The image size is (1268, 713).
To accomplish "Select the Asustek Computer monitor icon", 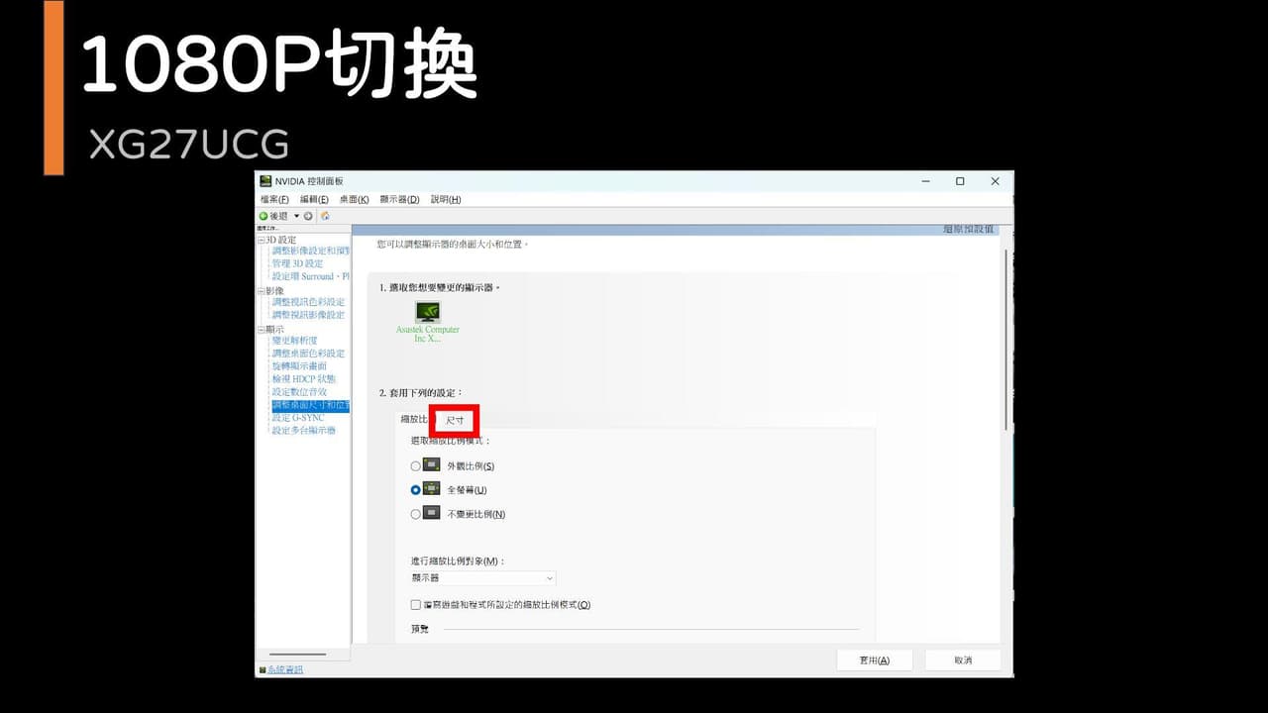I will click(428, 312).
